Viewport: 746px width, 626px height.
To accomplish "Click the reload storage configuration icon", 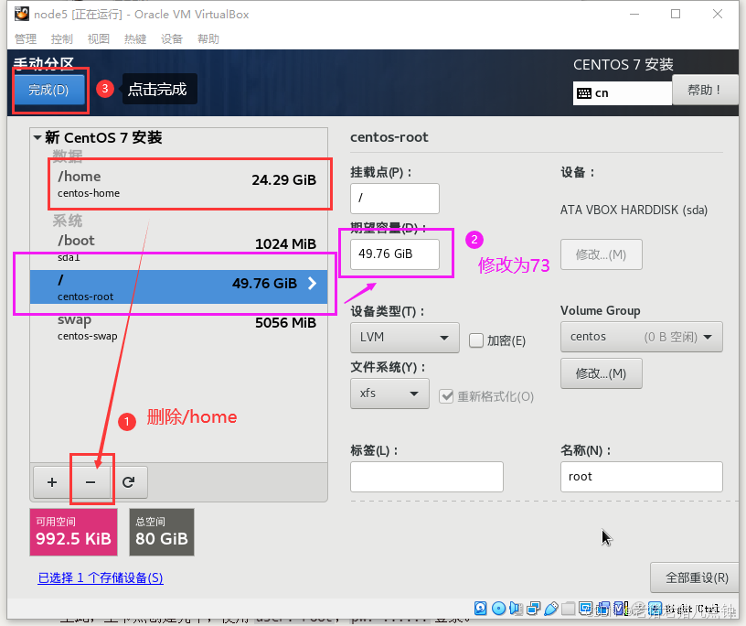I will [129, 482].
